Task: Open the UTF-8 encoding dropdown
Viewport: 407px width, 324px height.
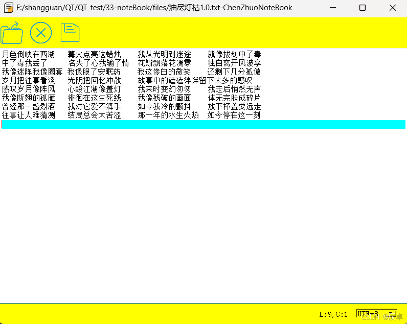Action: (x=376, y=314)
